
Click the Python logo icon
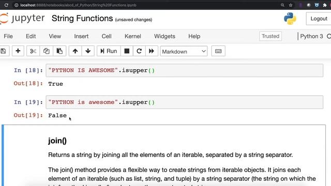290,19
